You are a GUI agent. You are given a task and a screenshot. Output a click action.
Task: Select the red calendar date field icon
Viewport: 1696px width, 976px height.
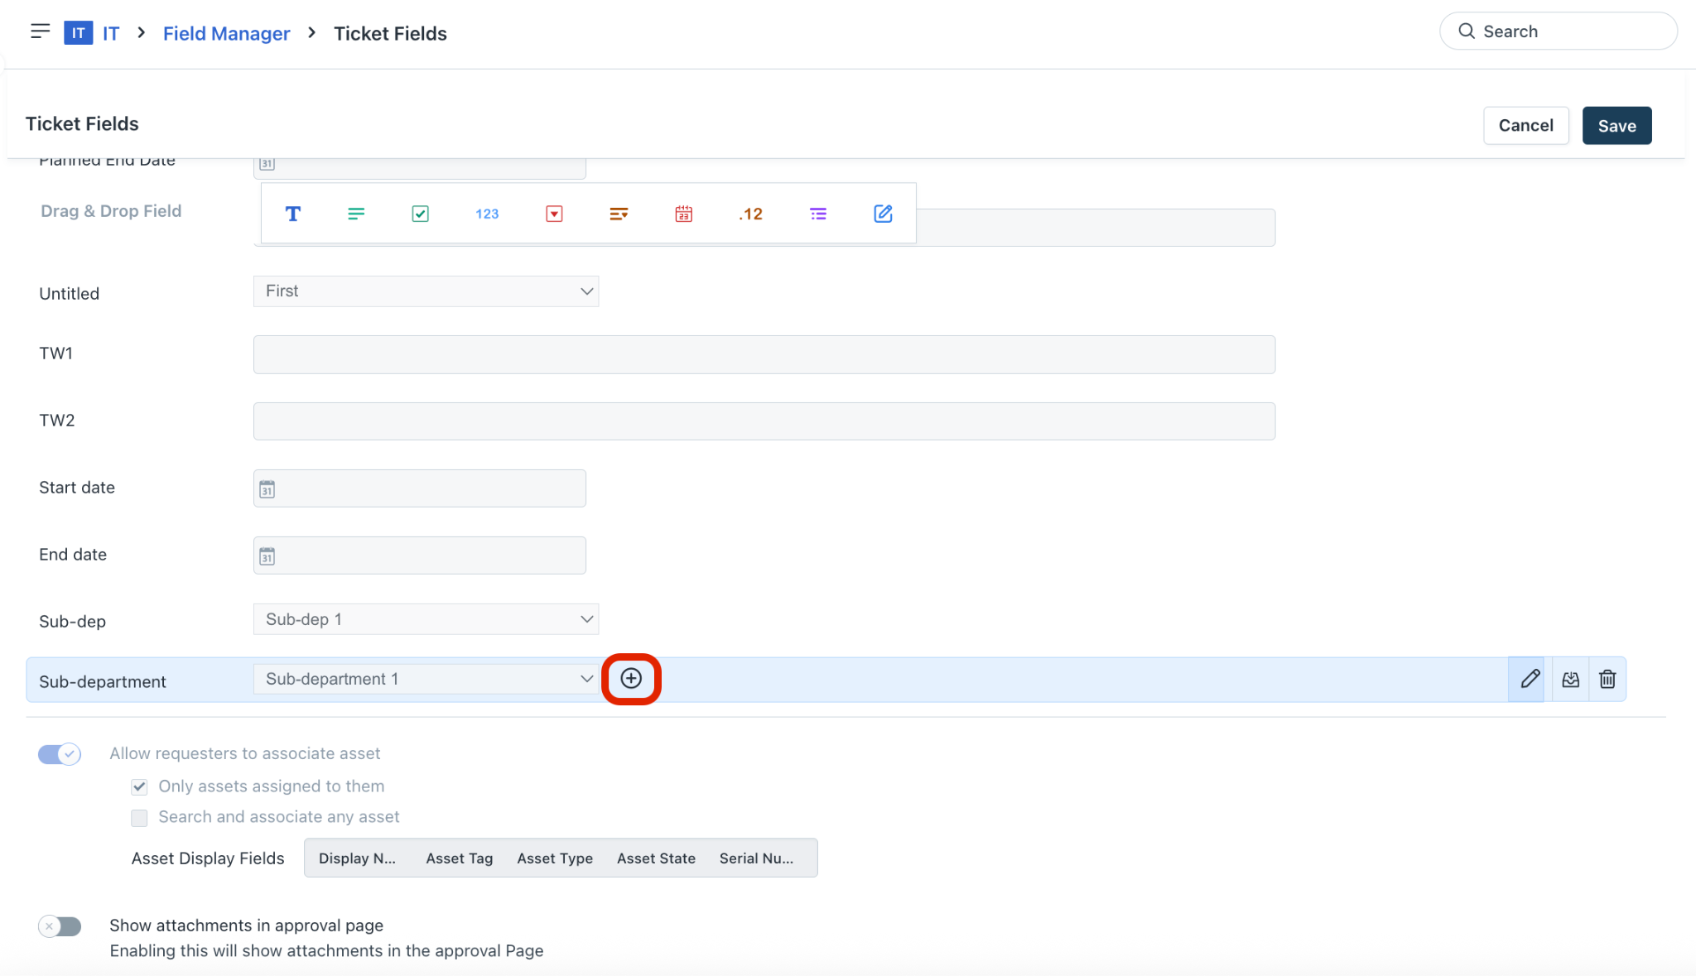coord(683,214)
